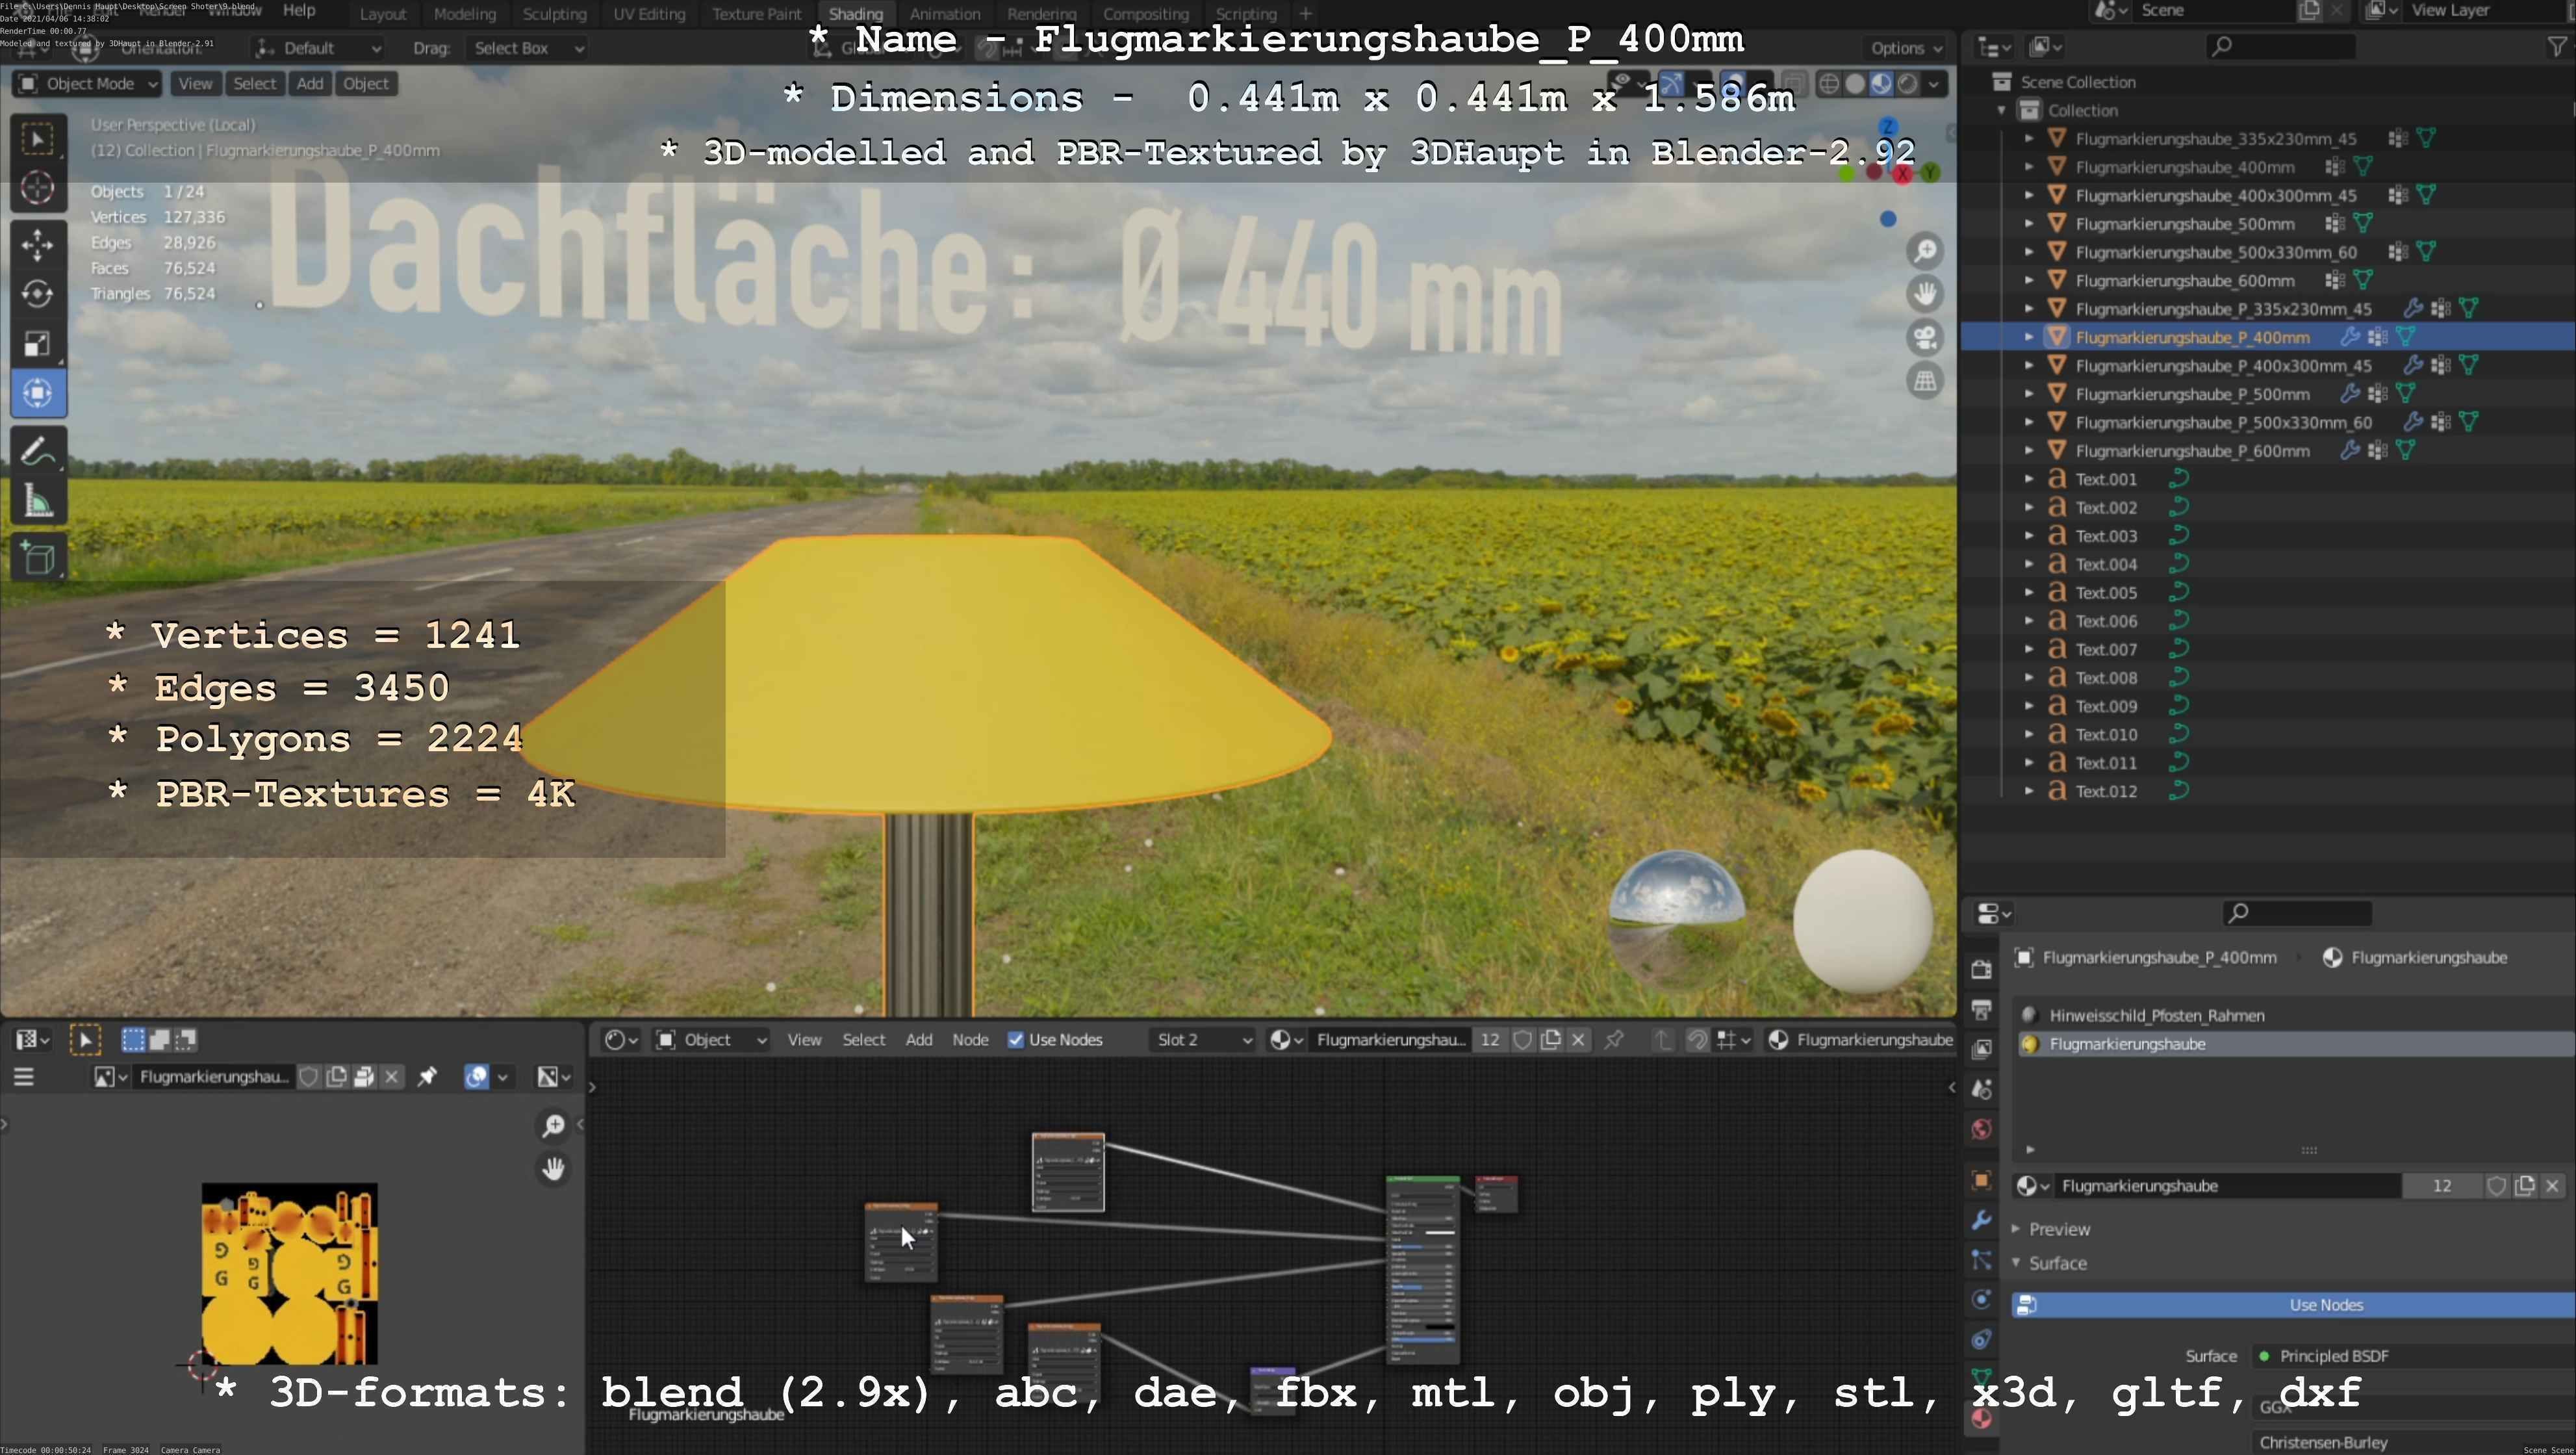Open the World properties tab

tap(1981, 1129)
